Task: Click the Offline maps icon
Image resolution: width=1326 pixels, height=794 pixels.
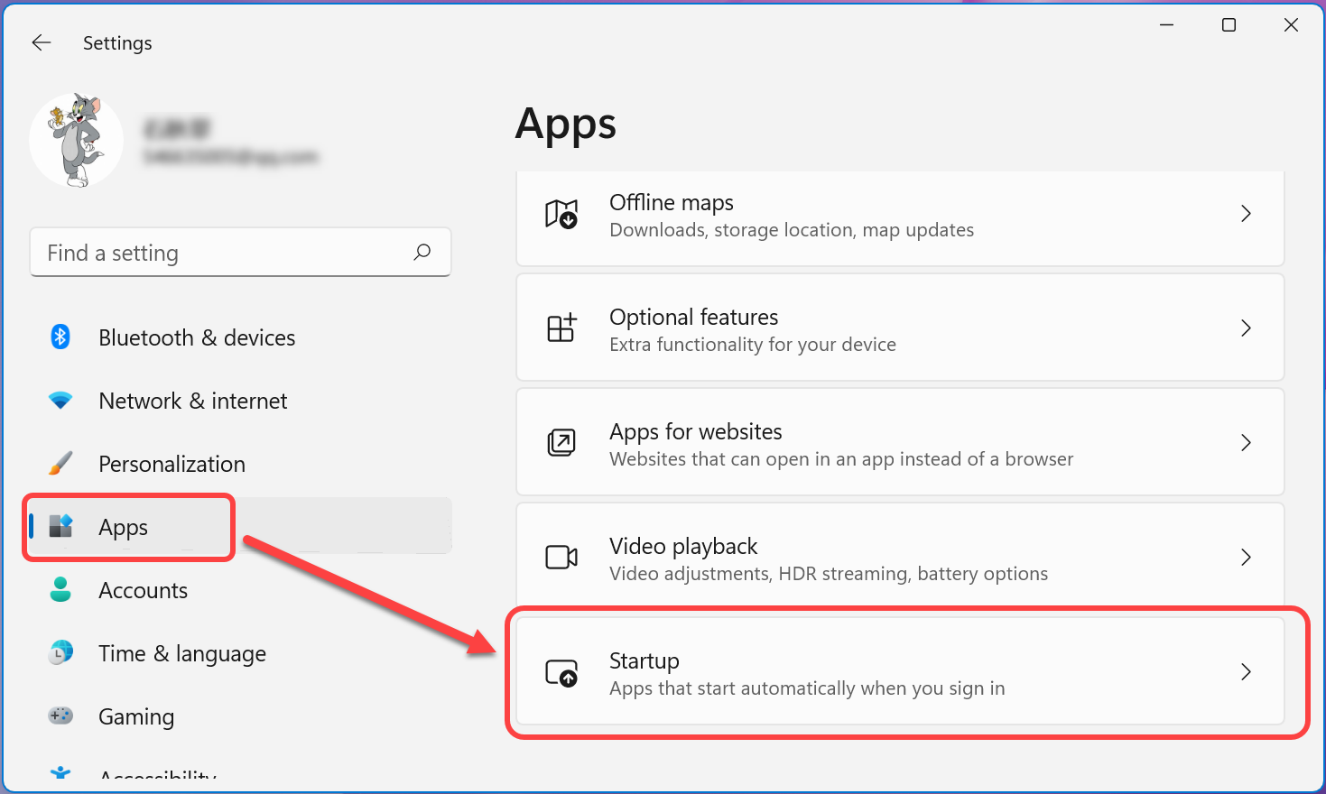Action: 561,215
